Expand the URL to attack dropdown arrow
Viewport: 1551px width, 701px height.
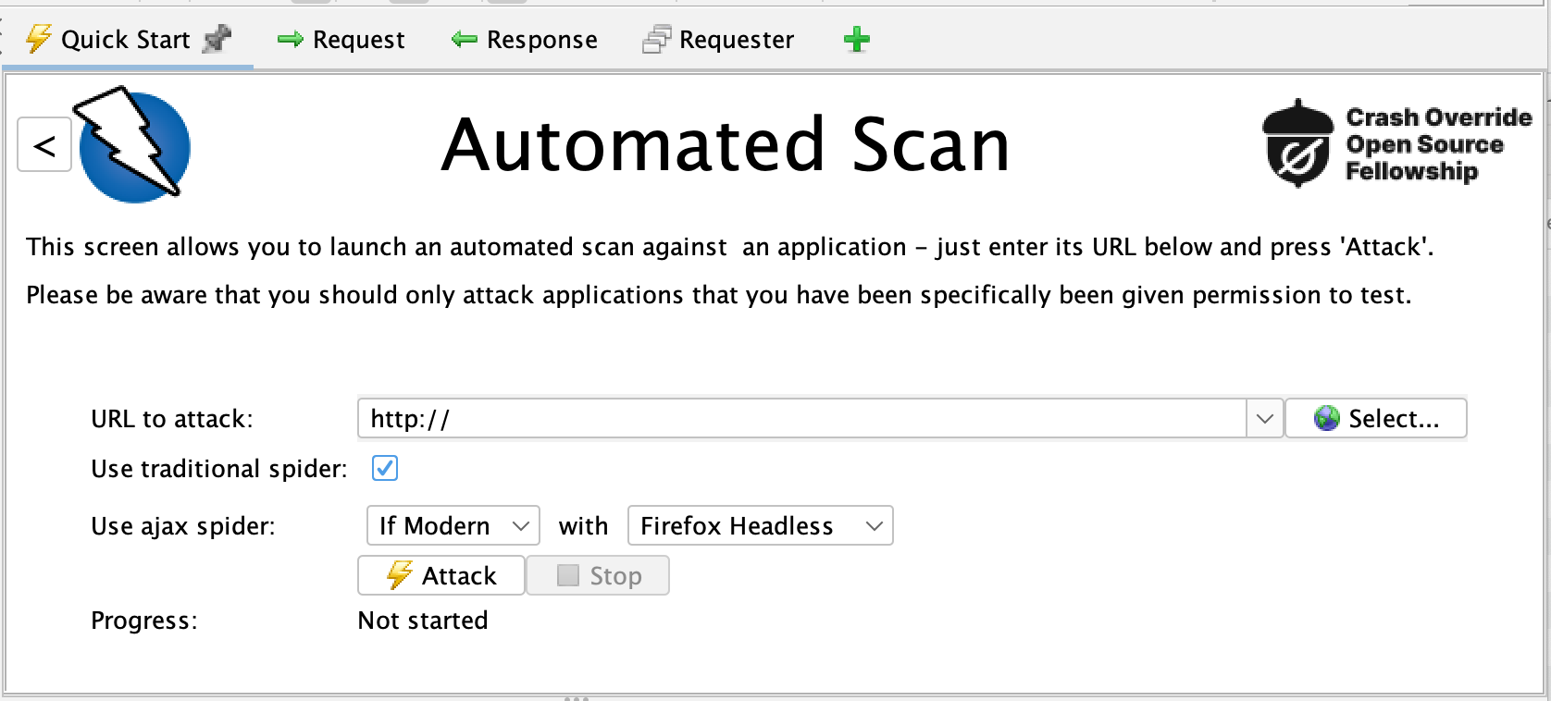[1265, 419]
